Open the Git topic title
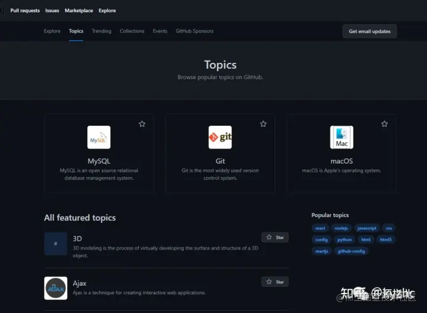 (220, 161)
